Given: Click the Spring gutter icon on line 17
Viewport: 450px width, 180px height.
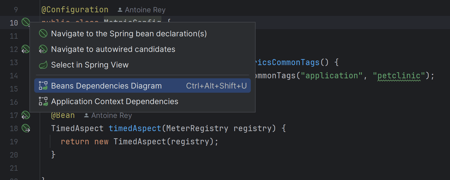Looking at the screenshot, I should pos(25,115).
